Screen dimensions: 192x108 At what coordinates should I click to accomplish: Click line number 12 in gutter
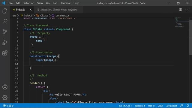click(x=17, y=56)
